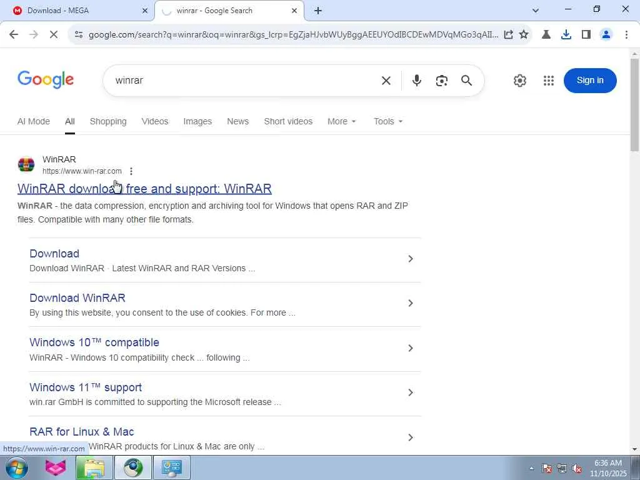The width and height of the screenshot is (640, 480).
Task: Expand Windows 10 compatible sitelink chevron
Action: (x=411, y=348)
